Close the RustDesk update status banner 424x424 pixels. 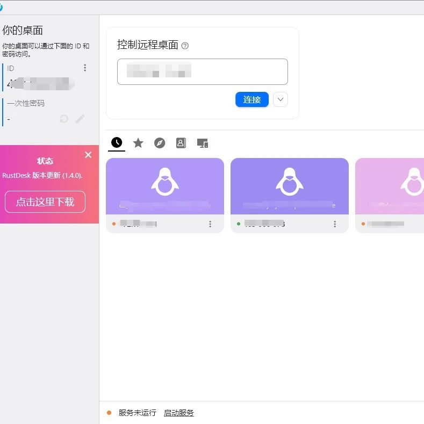(x=88, y=155)
